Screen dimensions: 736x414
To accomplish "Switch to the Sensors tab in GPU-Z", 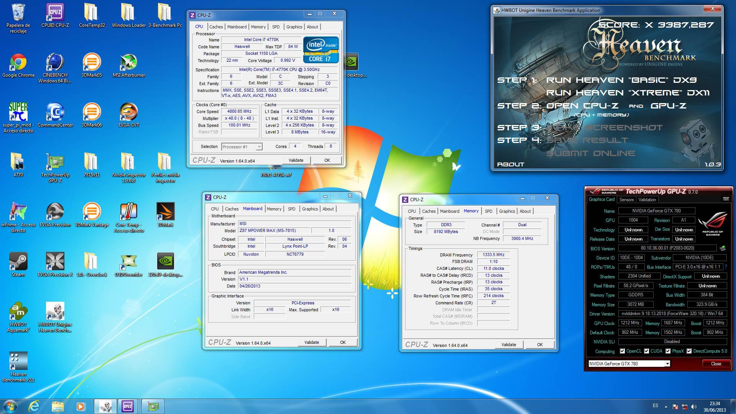I will coord(626,200).
